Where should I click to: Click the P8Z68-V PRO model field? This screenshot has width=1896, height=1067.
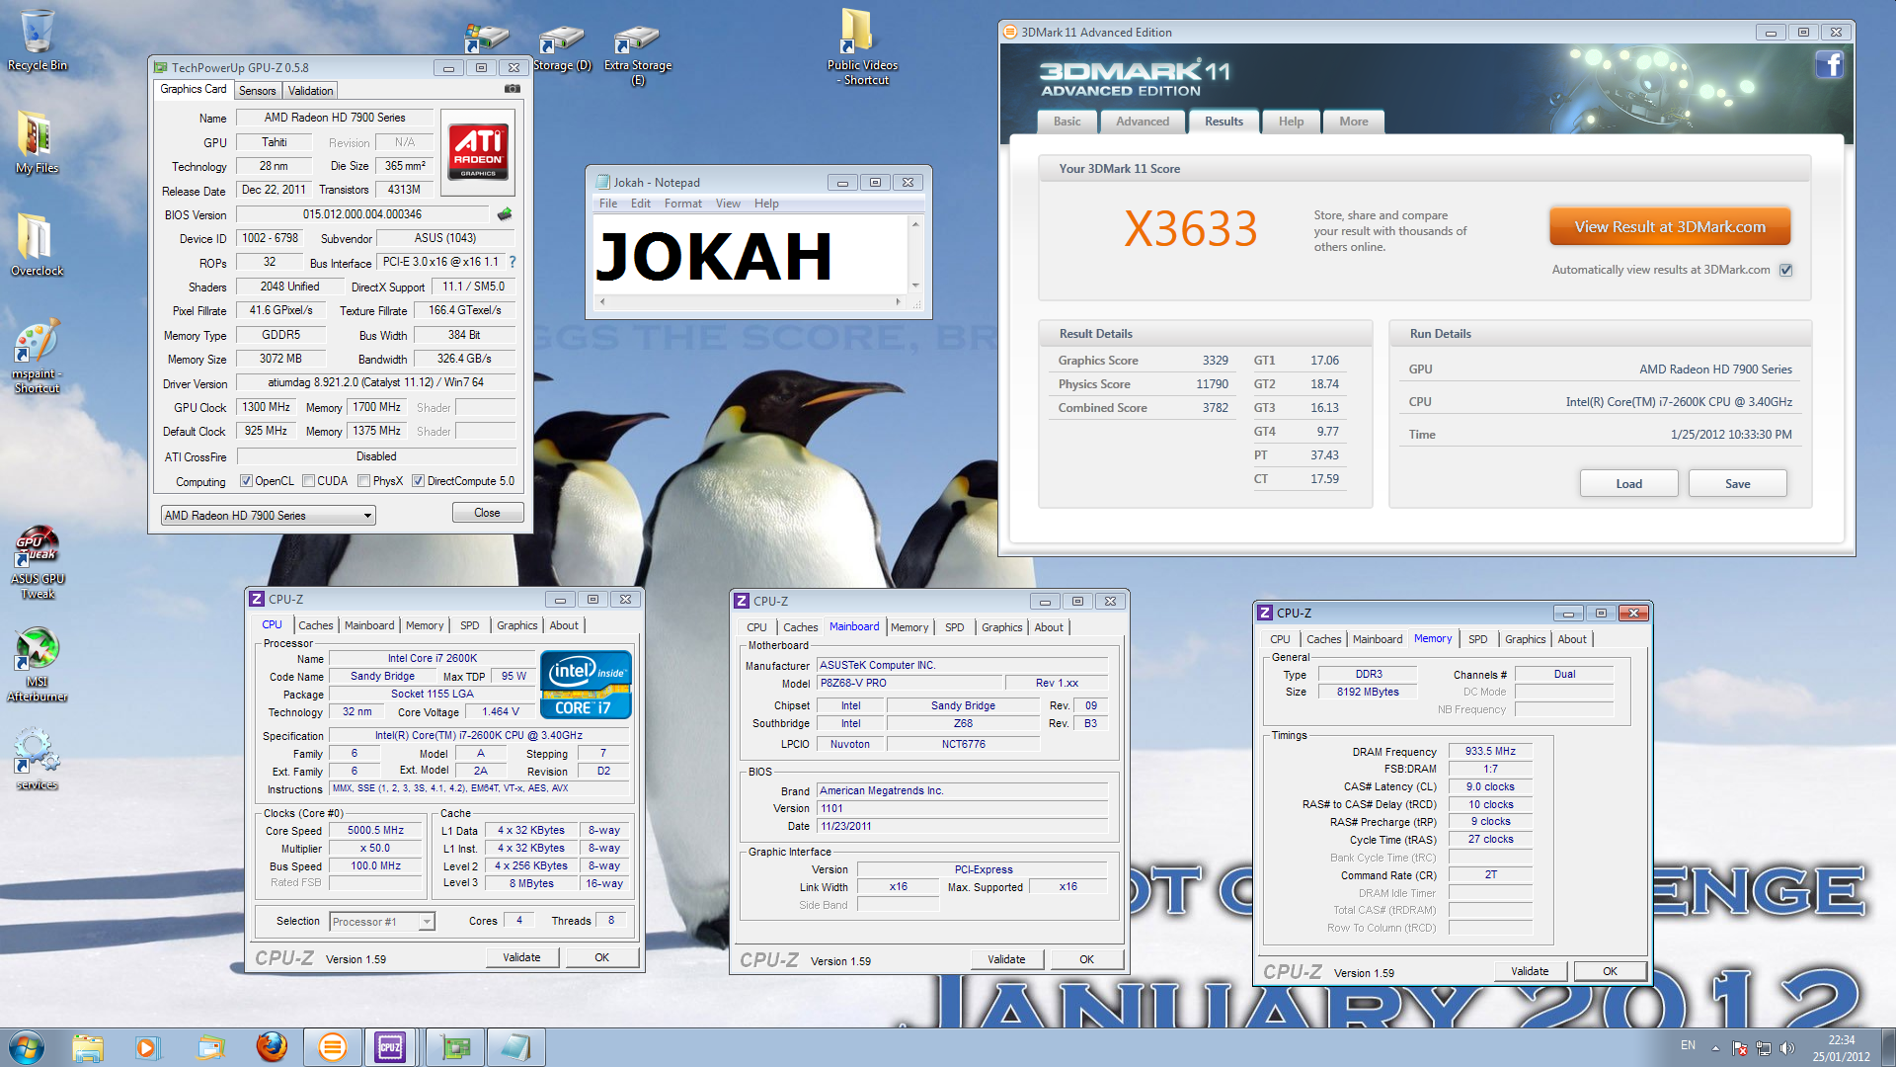tap(909, 684)
